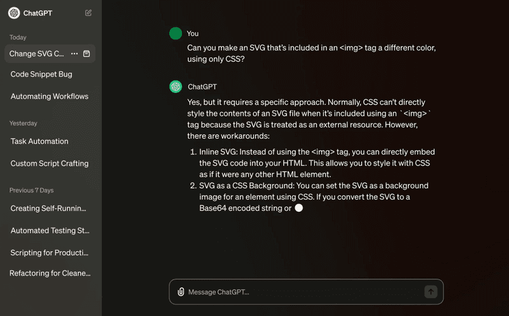Open the Scripting for Production chat
509x316 pixels.
click(x=50, y=253)
